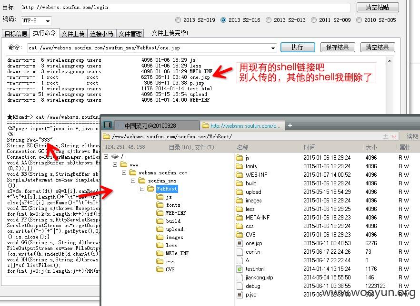Click the empty-named file A in list
Image resolution: width=420 pixels, height=306 pixels.
(x=247, y=260)
